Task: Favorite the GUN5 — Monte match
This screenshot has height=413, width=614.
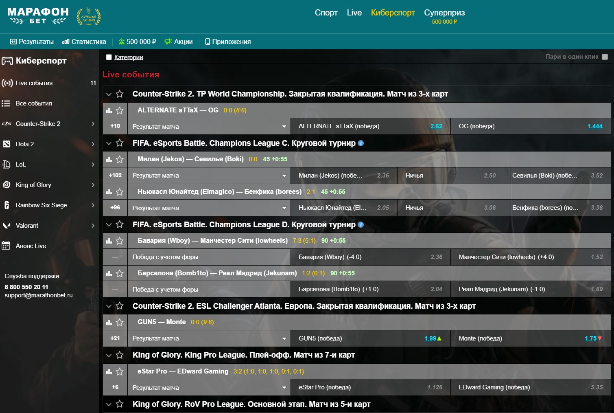Action: pos(120,322)
